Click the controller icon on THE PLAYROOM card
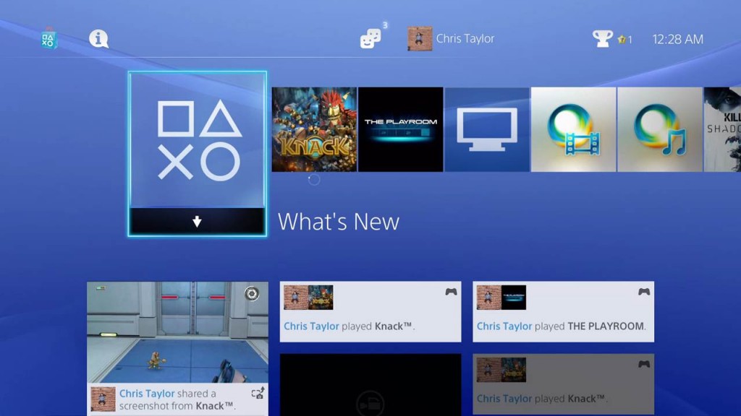The image size is (741, 416). [x=643, y=291]
